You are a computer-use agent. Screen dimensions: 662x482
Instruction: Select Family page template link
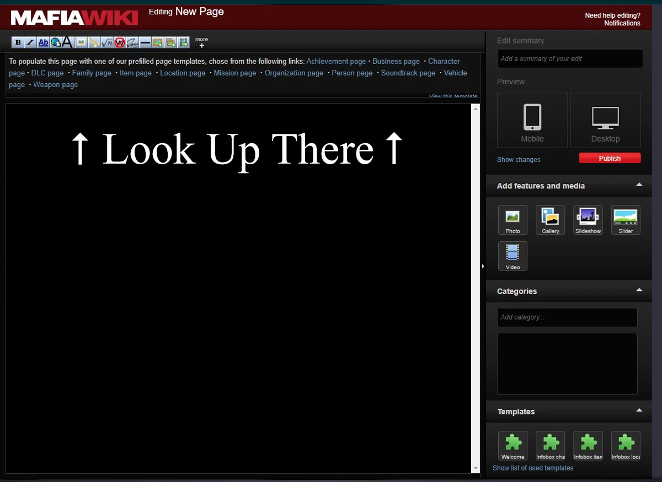coord(92,73)
